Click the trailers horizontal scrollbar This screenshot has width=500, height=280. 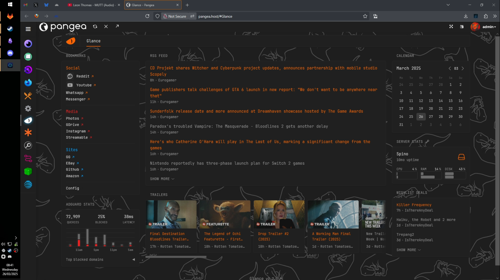(x=176, y=257)
